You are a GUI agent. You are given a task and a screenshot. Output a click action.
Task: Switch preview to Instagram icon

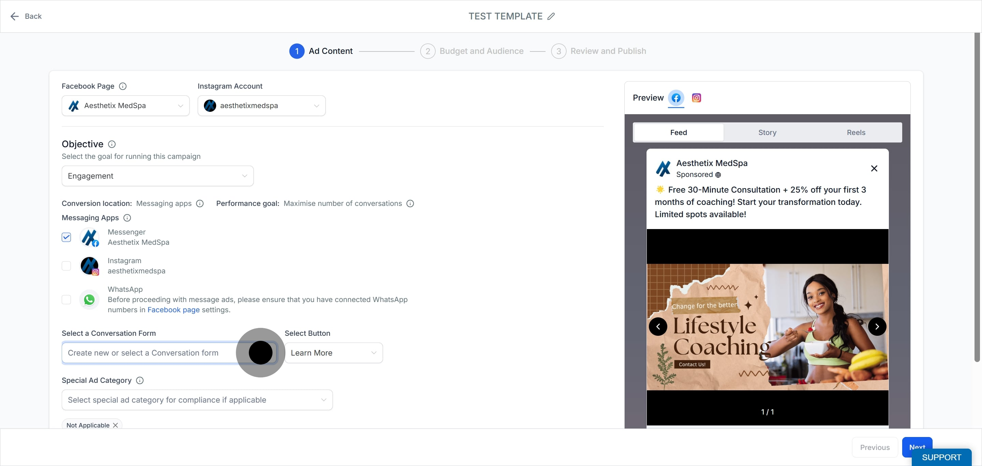coord(696,98)
